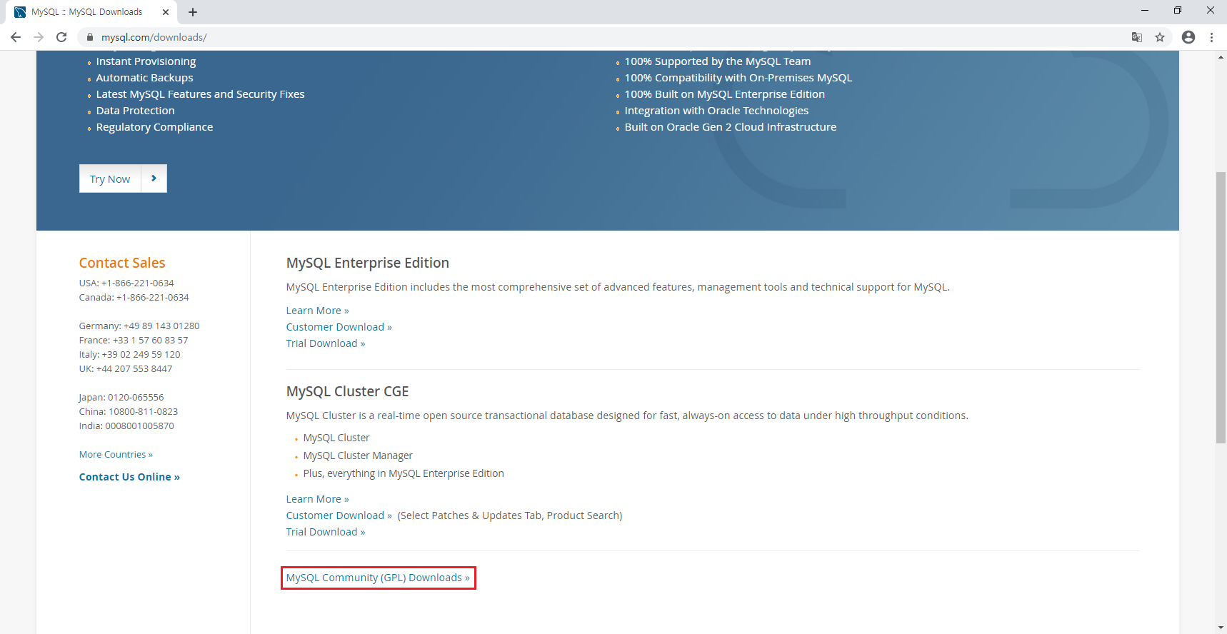Open Enterprise Edition Trial Download link

click(x=326, y=343)
